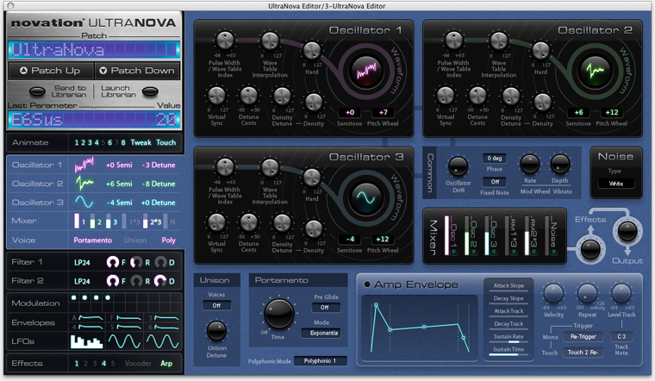
Task: Select the Filter 1 section row
Action: pos(95,262)
